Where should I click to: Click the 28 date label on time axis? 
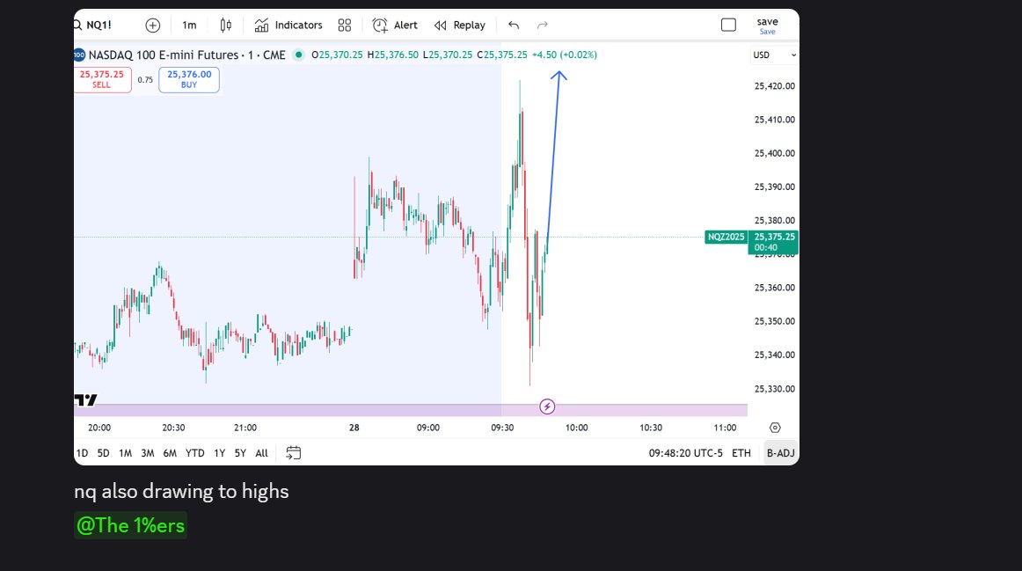tap(354, 428)
